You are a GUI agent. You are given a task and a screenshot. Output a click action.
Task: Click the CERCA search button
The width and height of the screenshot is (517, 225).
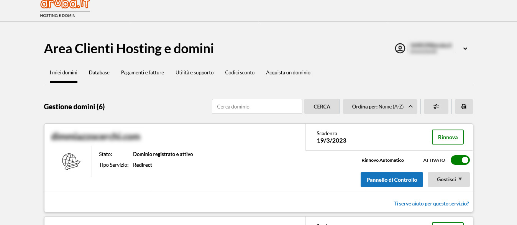[322, 107]
